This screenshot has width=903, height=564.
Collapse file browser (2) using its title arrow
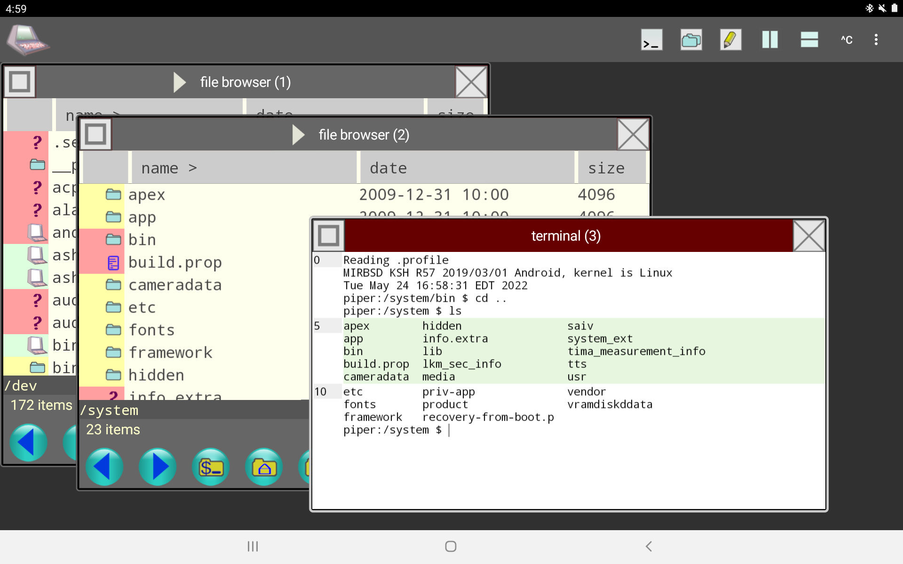(x=298, y=134)
